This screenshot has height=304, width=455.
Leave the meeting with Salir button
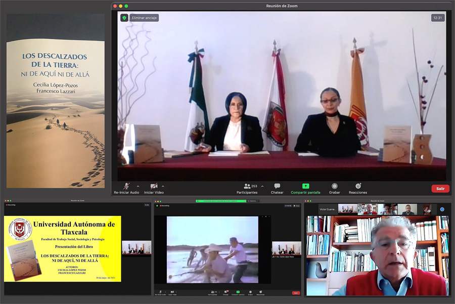click(440, 189)
